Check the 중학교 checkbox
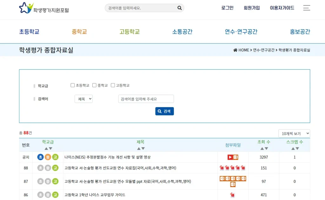The image size is (325, 200). 94,85
